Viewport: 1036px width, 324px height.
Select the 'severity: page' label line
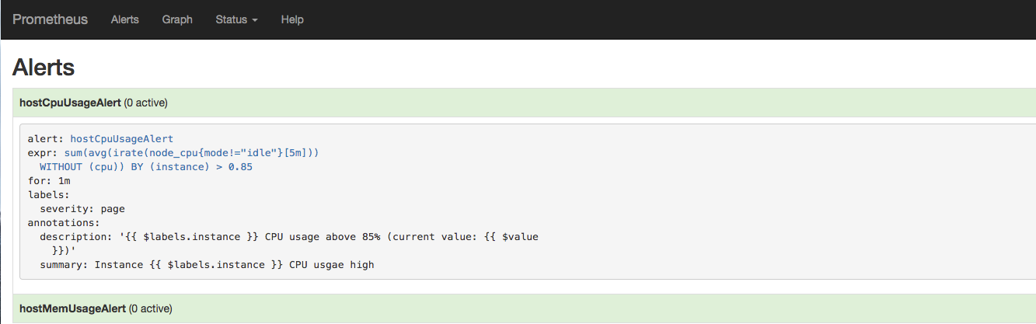point(82,209)
